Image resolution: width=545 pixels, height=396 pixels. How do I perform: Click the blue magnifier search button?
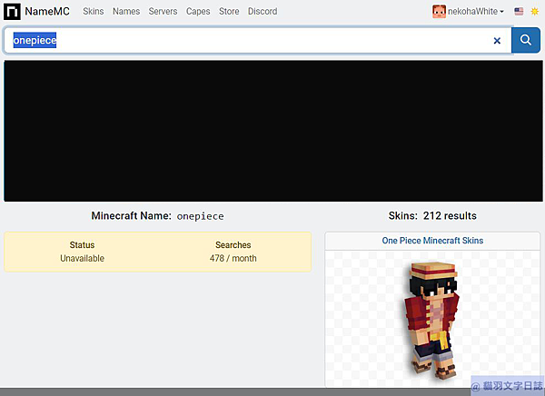pos(526,41)
